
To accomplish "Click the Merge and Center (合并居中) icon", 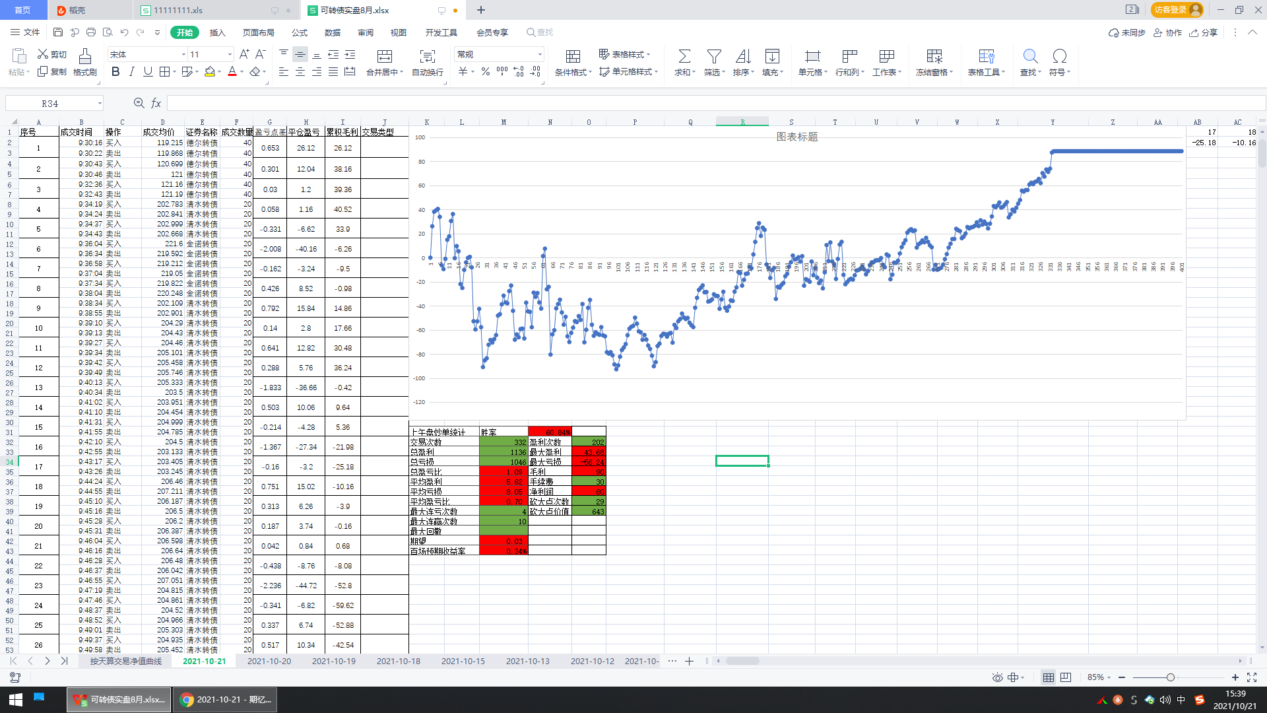I will tap(384, 57).
